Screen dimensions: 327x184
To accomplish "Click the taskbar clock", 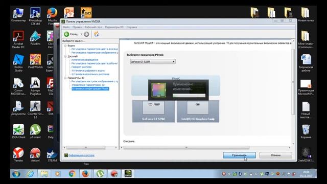I will (x=306, y=174).
